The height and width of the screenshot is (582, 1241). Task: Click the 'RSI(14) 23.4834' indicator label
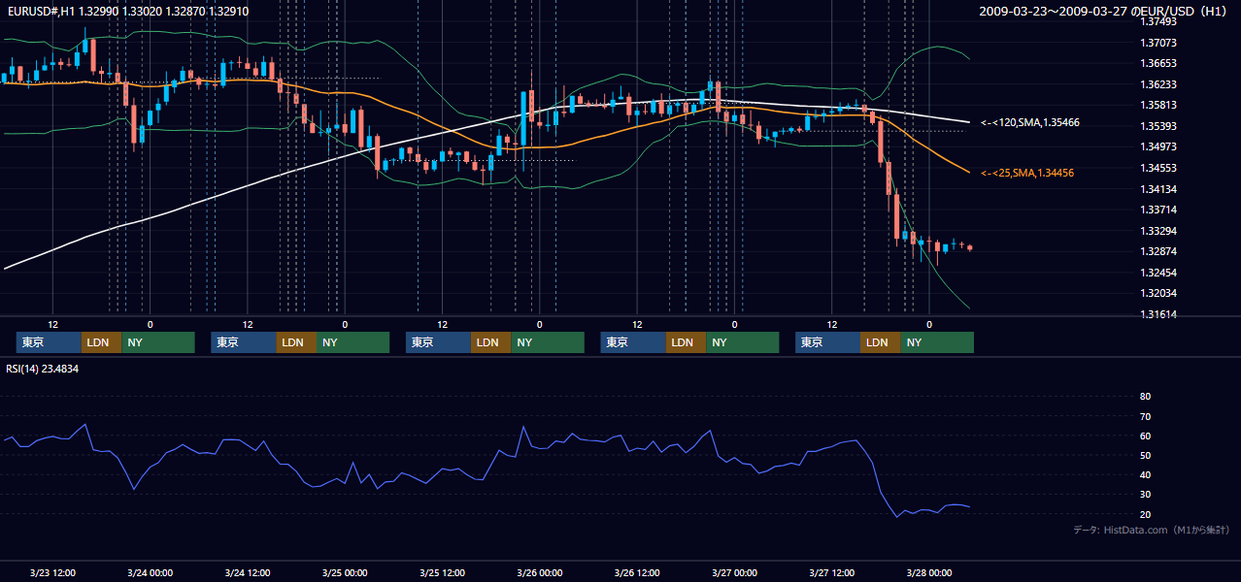(43, 369)
